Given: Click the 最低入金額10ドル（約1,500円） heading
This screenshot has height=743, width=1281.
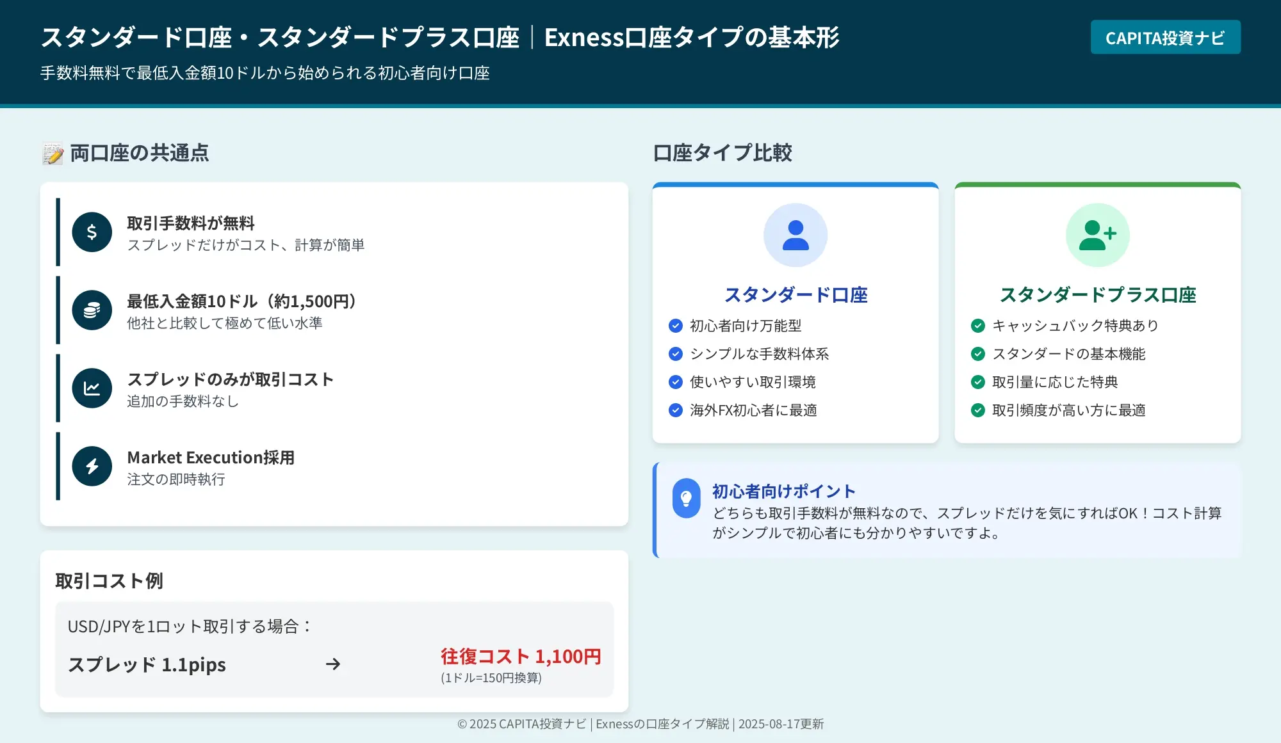Looking at the screenshot, I should click(242, 301).
